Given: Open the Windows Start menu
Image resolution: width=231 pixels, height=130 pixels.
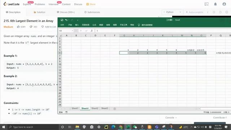Looking at the screenshot, I should [4, 127].
